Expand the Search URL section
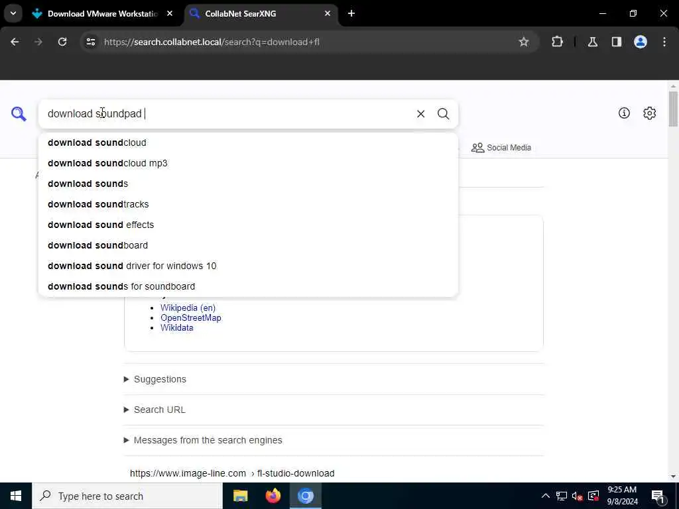Image resolution: width=679 pixels, height=509 pixels. (154, 410)
